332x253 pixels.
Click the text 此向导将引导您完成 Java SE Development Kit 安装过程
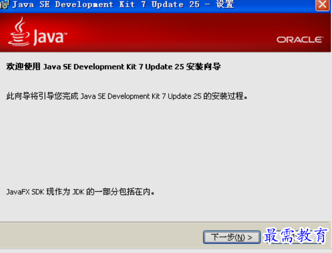tap(127, 96)
